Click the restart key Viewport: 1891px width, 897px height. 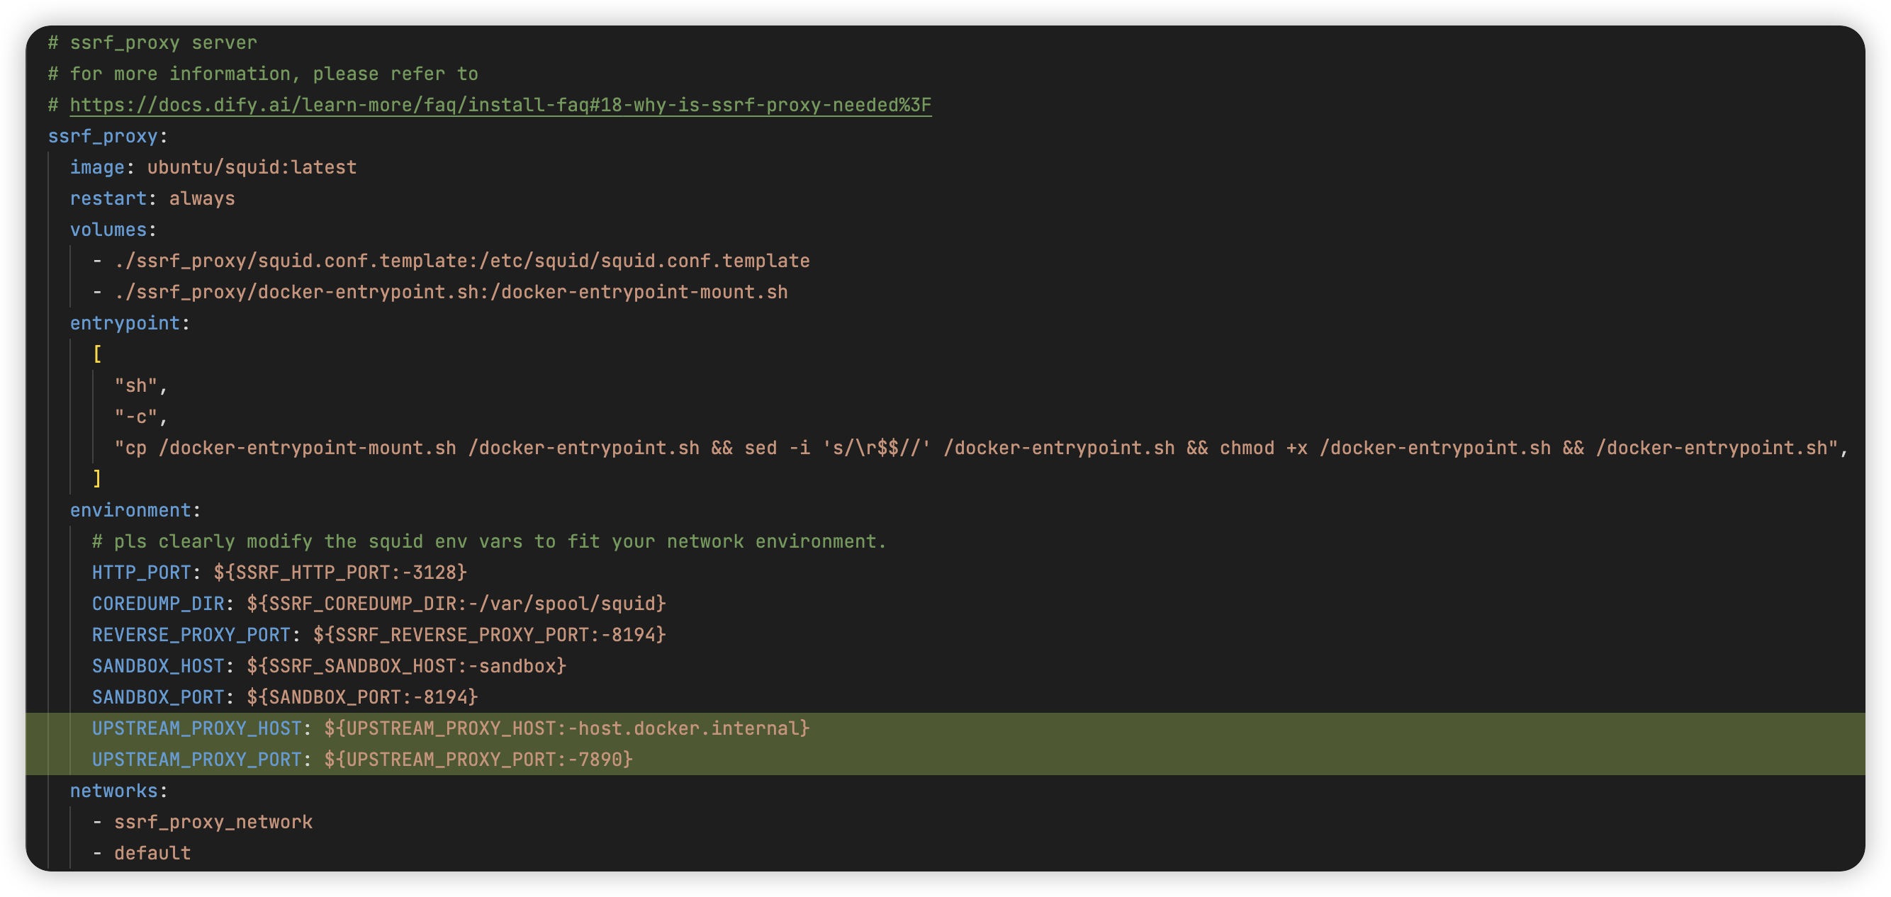point(108,199)
